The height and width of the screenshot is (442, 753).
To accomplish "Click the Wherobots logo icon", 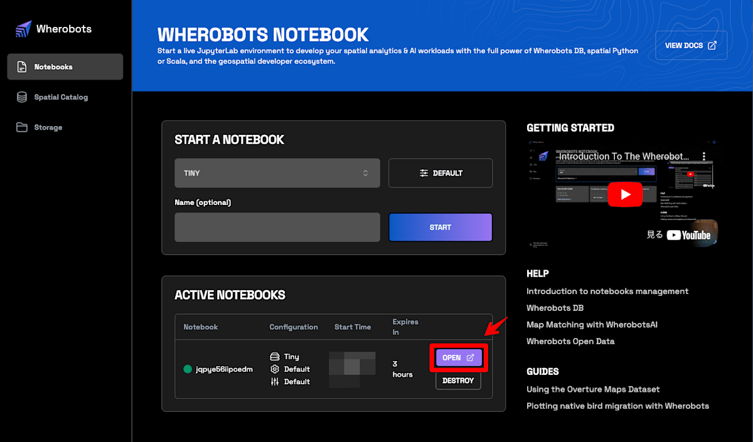I will [x=23, y=29].
